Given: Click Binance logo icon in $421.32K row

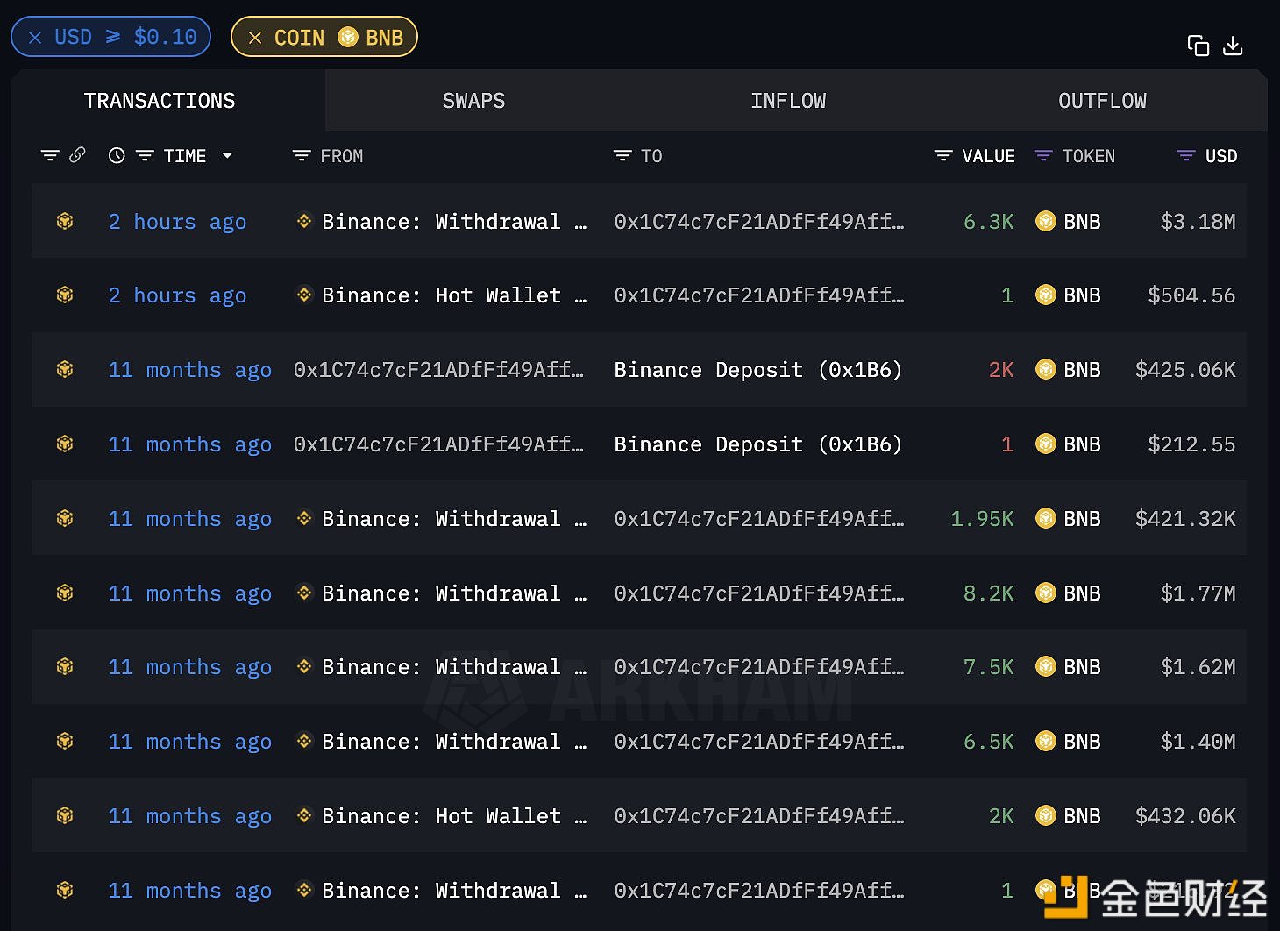Looking at the screenshot, I should click(304, 518).
